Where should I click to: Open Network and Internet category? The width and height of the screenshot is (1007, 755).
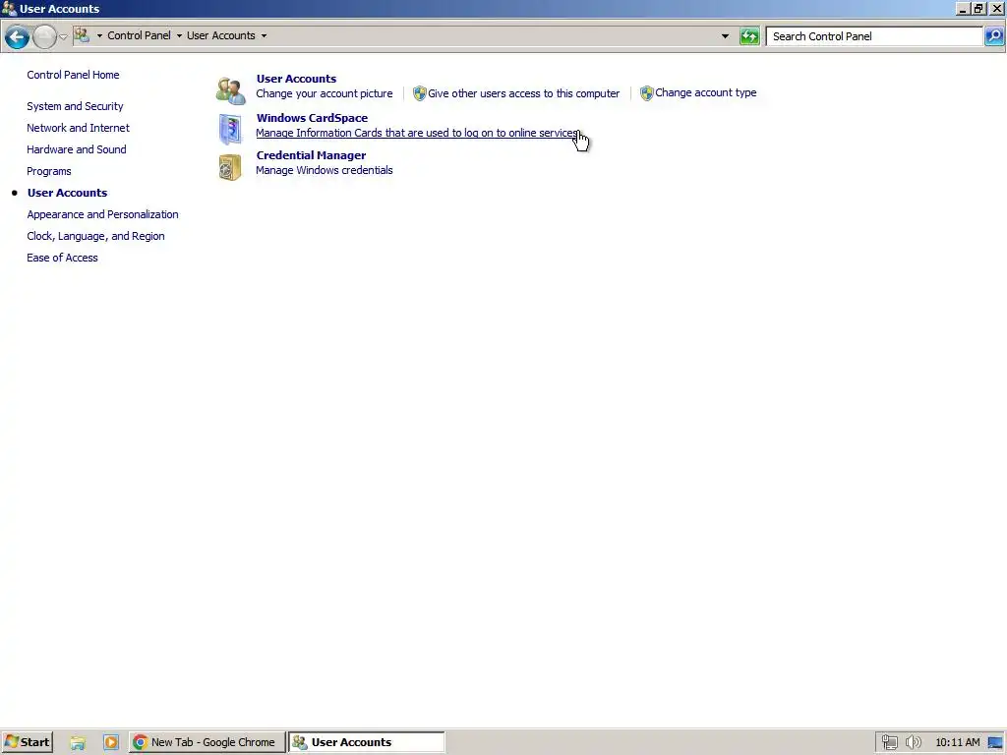(79, 128)
